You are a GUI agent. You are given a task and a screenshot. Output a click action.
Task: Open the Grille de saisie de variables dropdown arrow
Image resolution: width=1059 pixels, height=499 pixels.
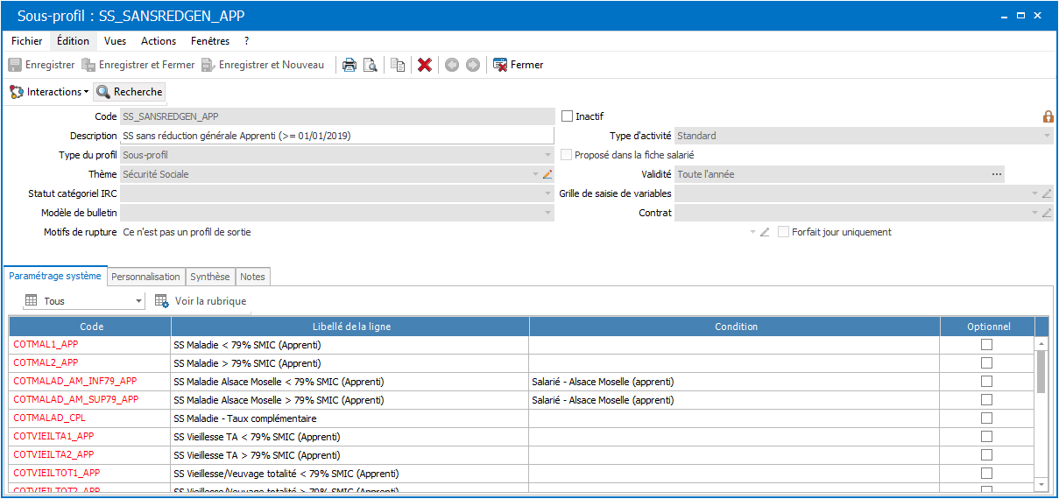[1034, 193]
